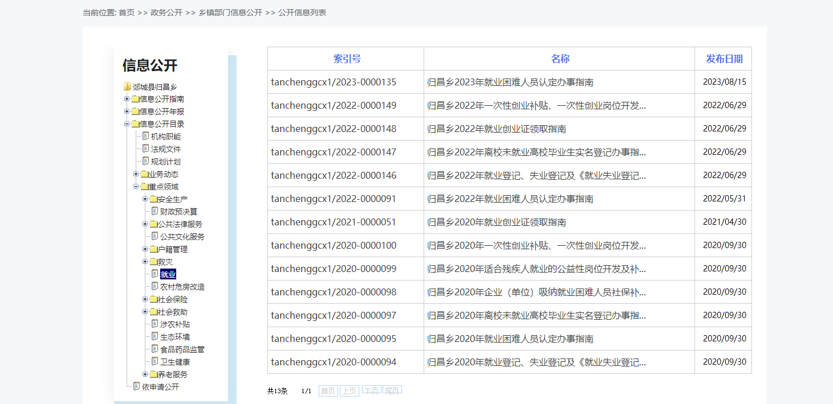Click the 索引号 column header
This screenshot has width=833, height=404.
tap(347, 59)
